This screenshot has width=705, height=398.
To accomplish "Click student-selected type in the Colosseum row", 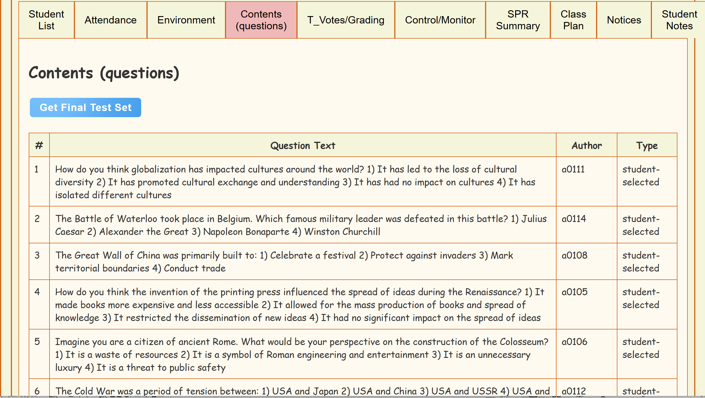I will pyautogui.click(x=641, y=348).
